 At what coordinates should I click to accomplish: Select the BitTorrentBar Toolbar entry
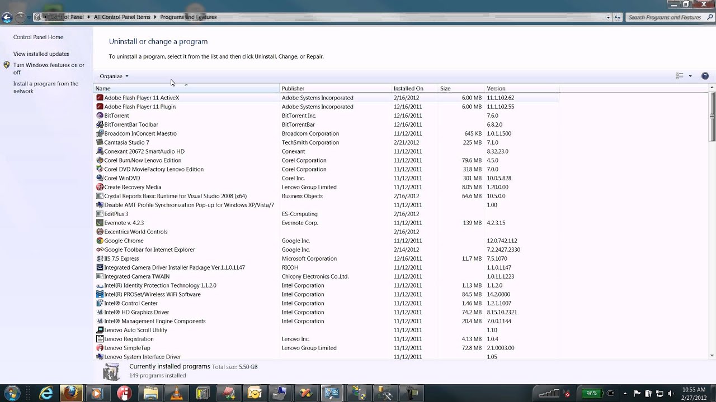[x=326, y=125]
